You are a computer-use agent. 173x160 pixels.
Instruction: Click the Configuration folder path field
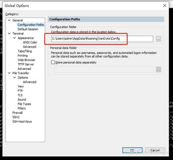point(102,39)
